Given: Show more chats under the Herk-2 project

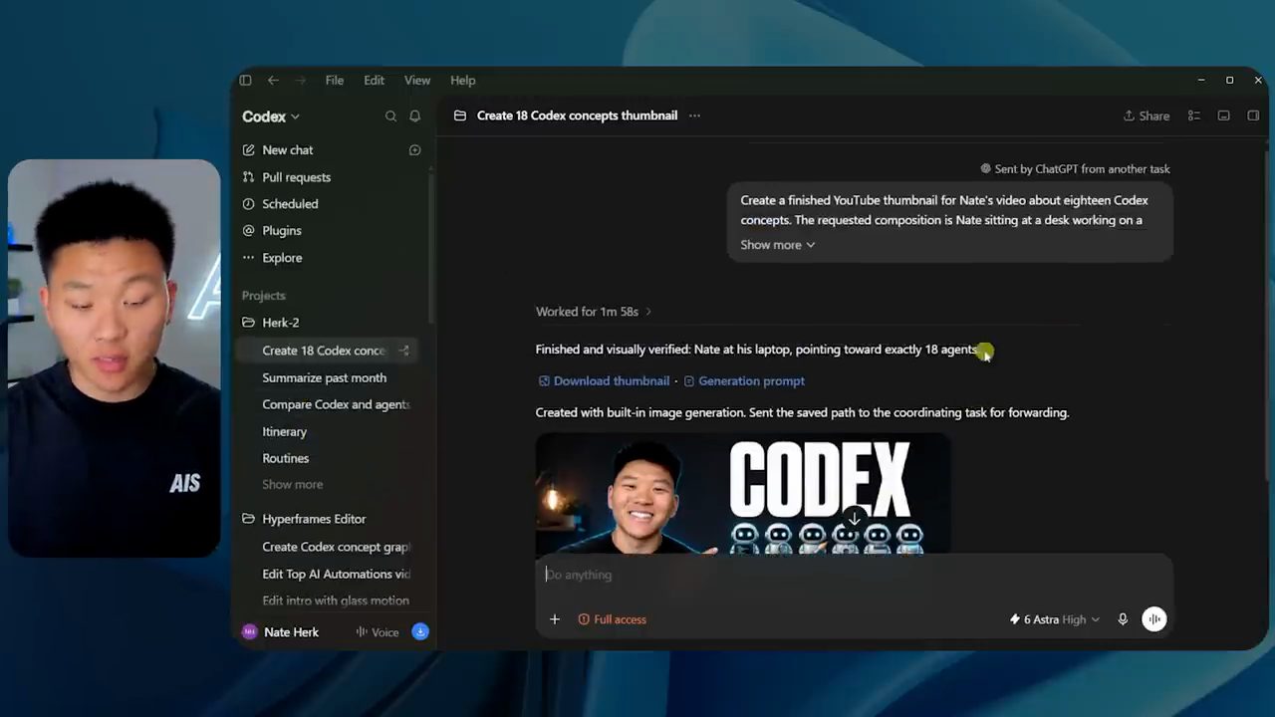Looking at the screenshot, I should [293, 485].
